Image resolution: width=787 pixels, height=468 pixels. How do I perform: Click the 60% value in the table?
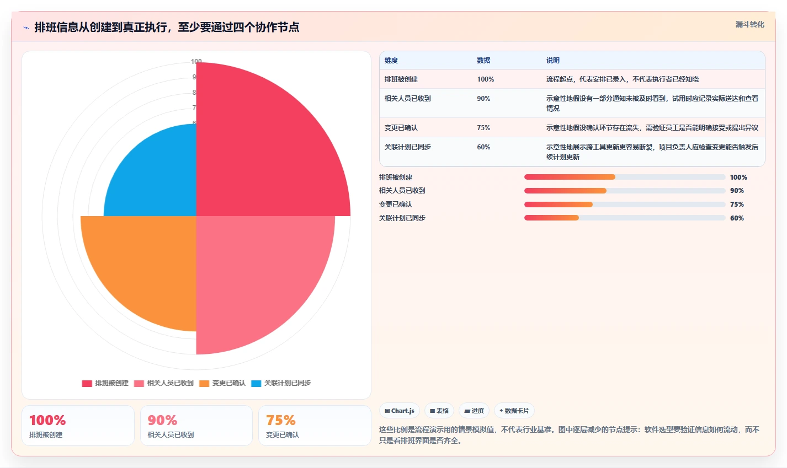coord(484,147)
